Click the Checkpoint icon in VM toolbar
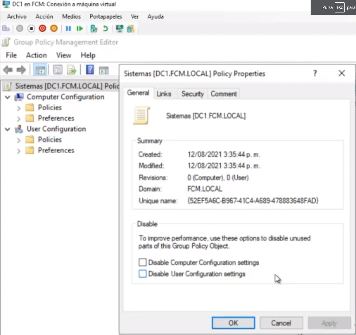 click(x=94, y=29)
